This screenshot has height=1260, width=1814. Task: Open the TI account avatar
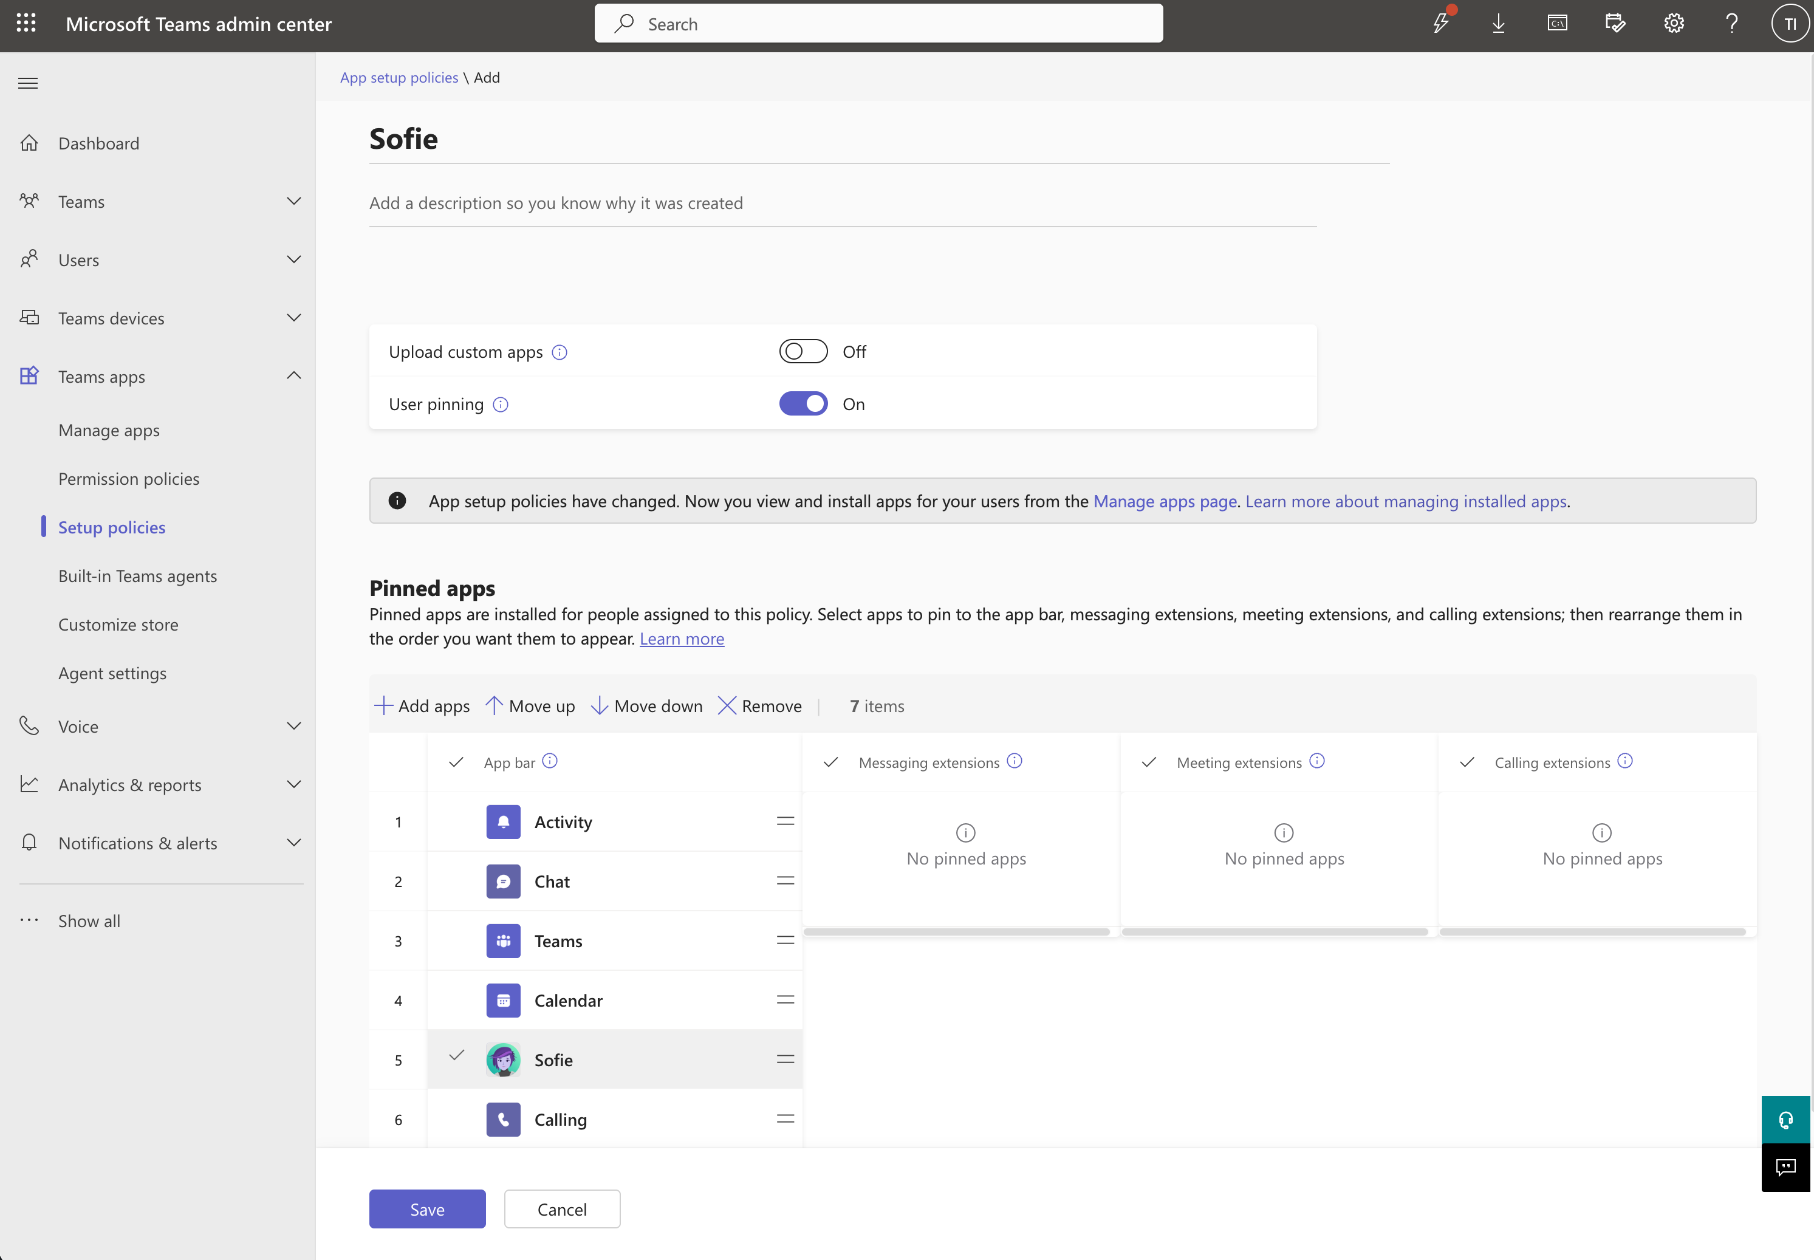pyautogui.click(x=1790, y=24)
